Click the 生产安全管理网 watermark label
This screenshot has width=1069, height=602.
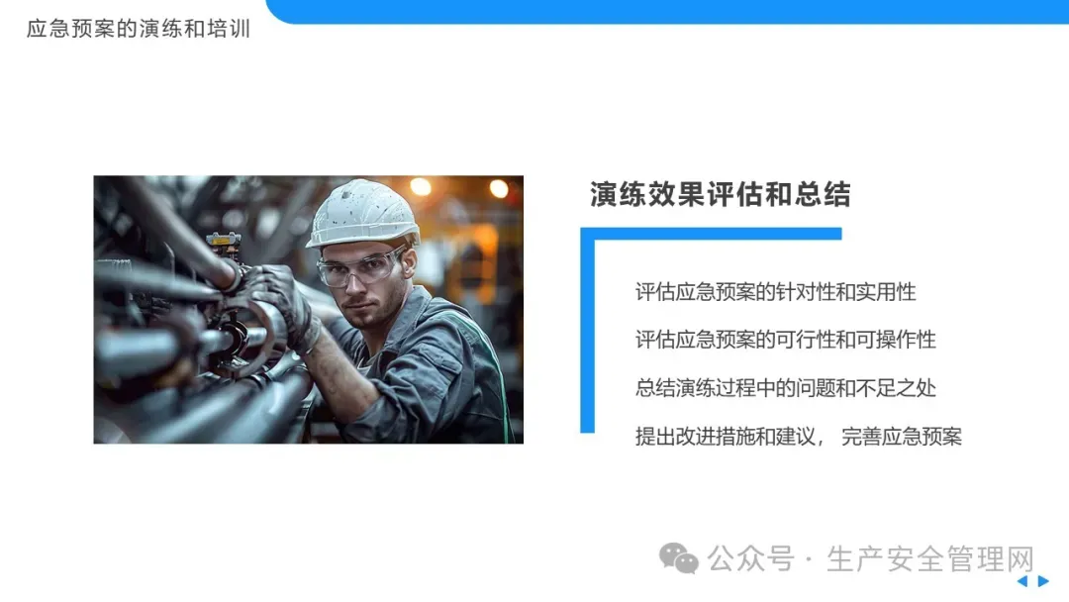click(929, 559)
